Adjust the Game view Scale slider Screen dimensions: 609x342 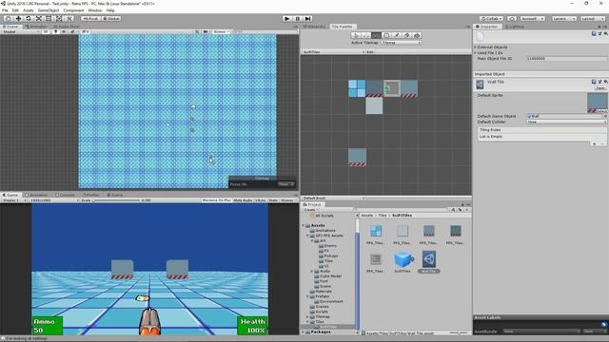click(x=116, y=200)
